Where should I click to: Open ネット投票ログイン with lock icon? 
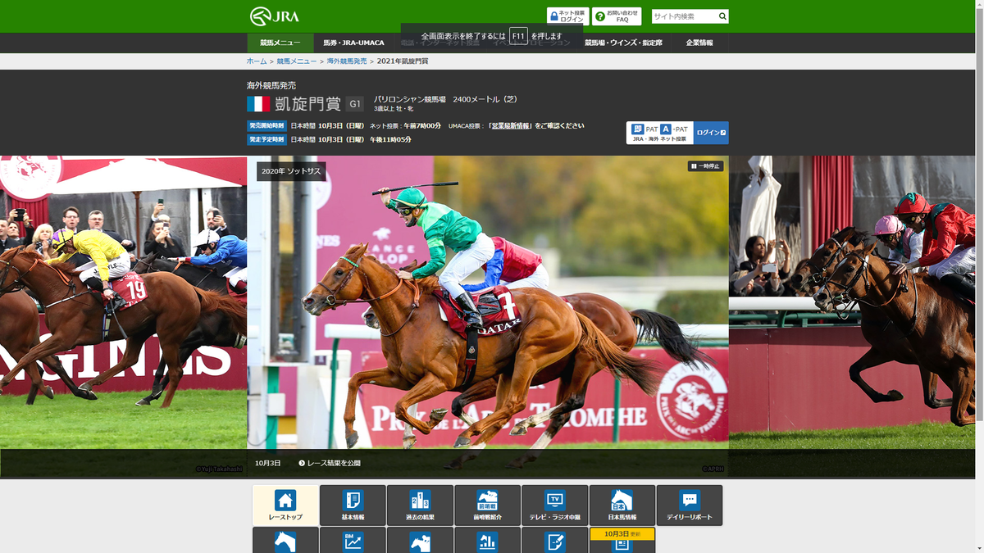pos(567,16)
